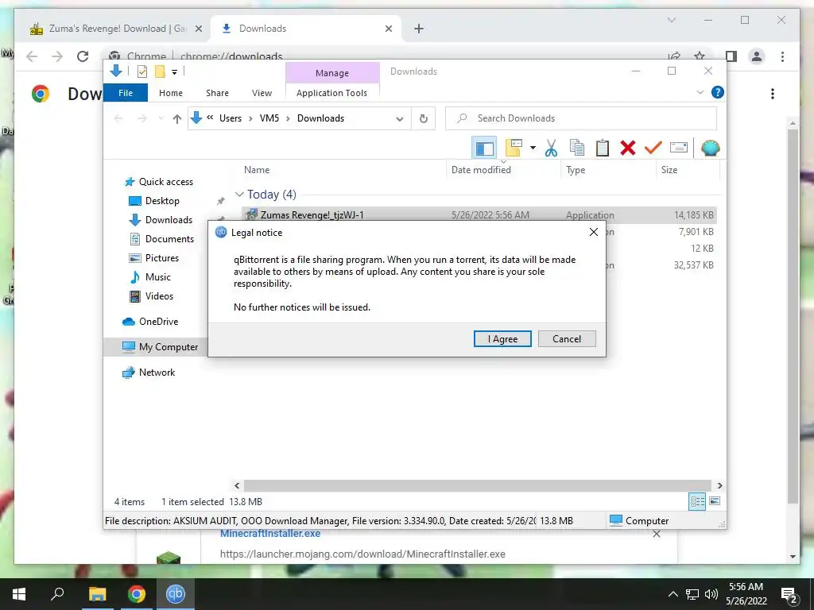Click the Search Downloads field
The height and width of the screenshot is (610, 814).
581,118
